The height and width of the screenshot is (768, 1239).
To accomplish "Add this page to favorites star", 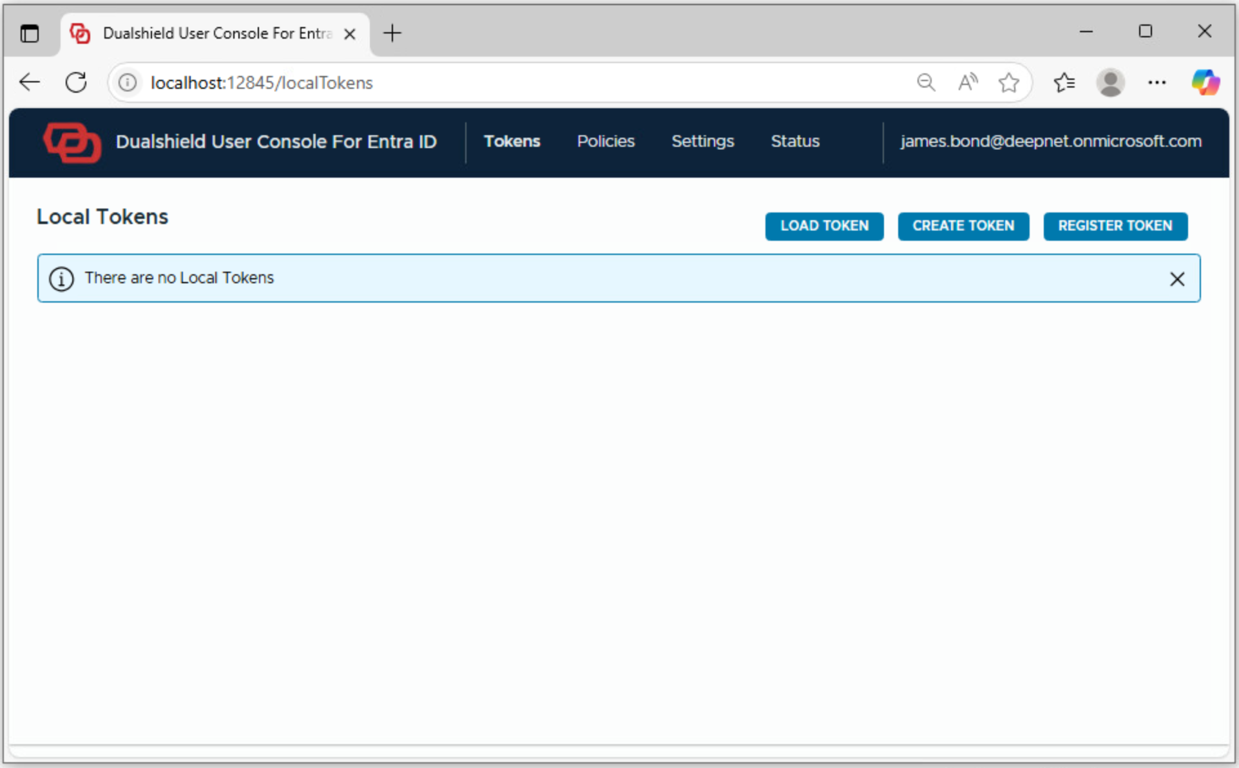I will (x=1008, y=82).
